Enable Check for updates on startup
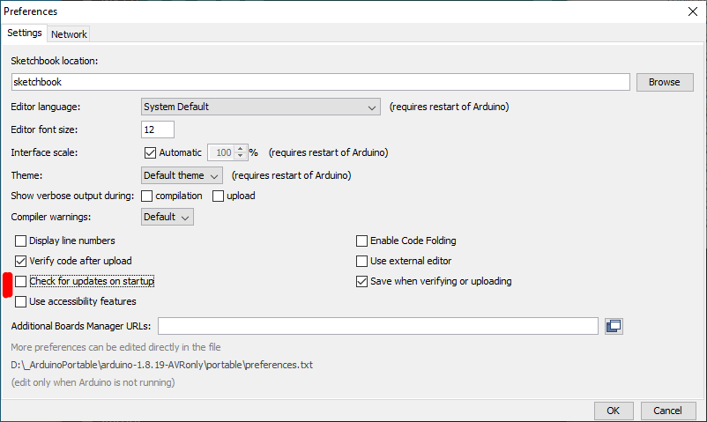Image resolution: width=707 pixels, height=422 pixels. 21,281
